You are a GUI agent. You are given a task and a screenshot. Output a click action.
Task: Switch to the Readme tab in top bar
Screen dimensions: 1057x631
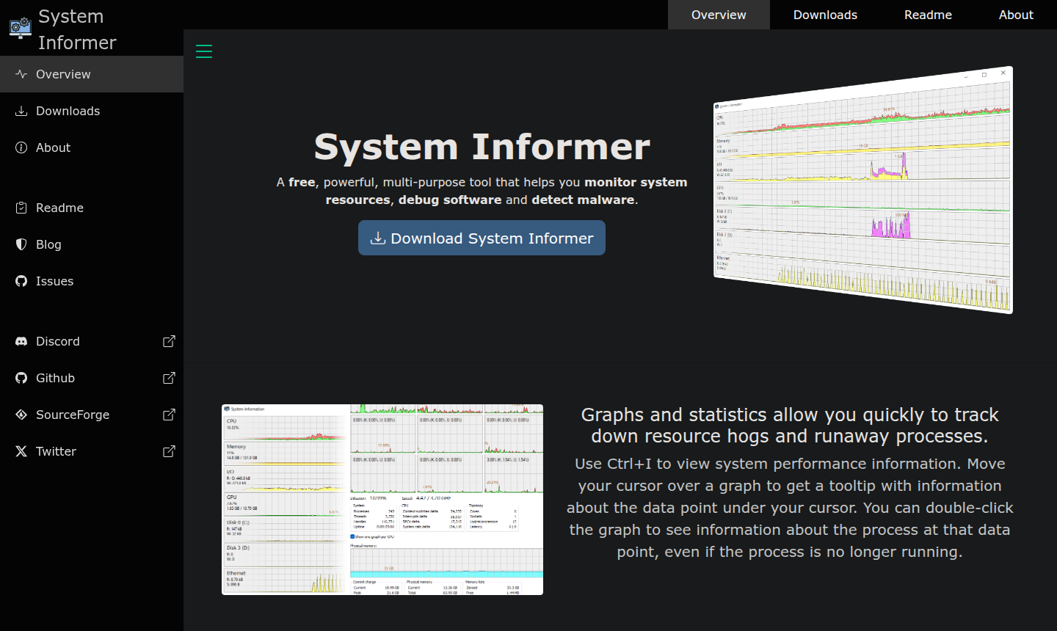pos(928,15)
